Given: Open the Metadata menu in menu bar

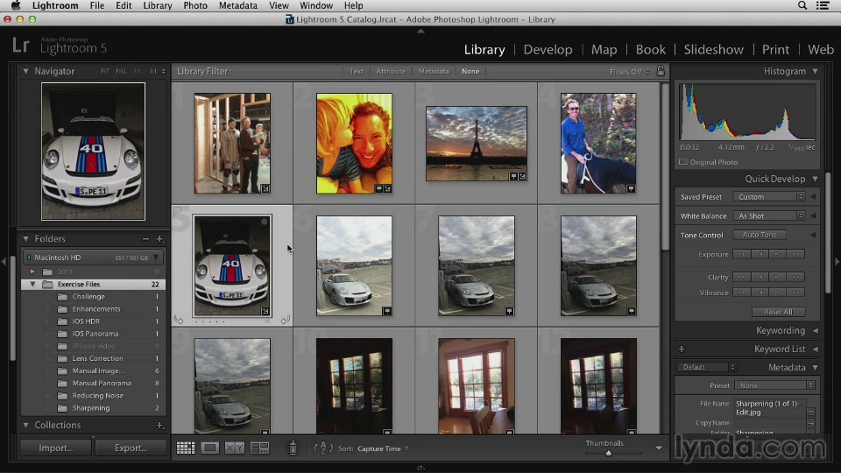Looking at the screenshot, I should (x=237, y=5).
